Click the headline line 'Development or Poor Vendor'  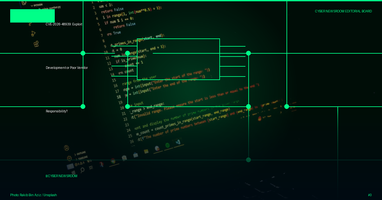point(67,68)
